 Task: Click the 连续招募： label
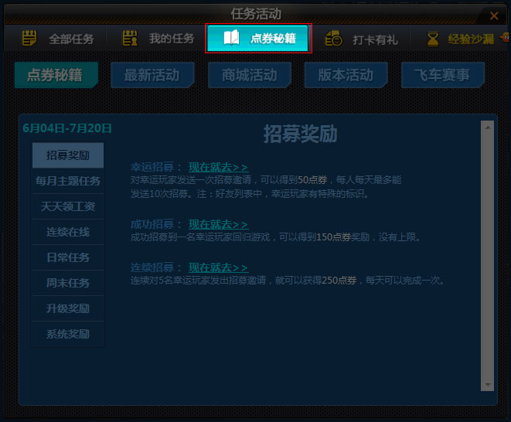156,267
